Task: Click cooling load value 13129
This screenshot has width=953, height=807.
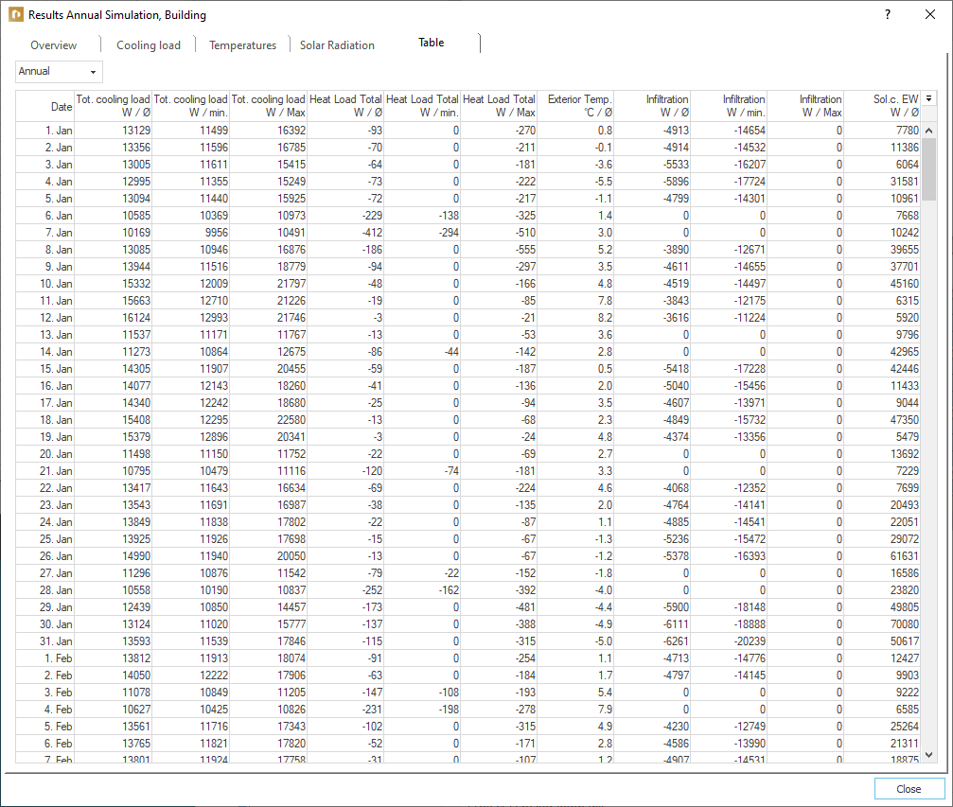Action: [113, 130]
